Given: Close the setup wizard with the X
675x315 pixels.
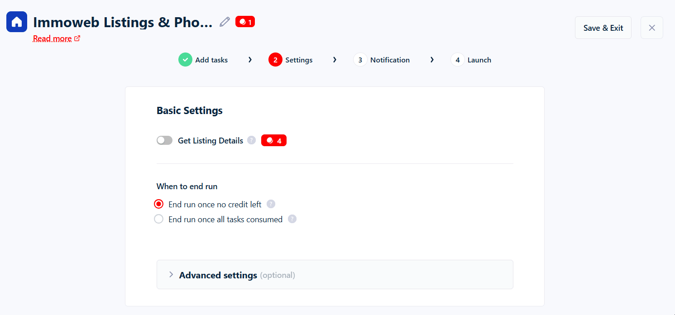Looking at the screenshot, I should pos(652,28).
